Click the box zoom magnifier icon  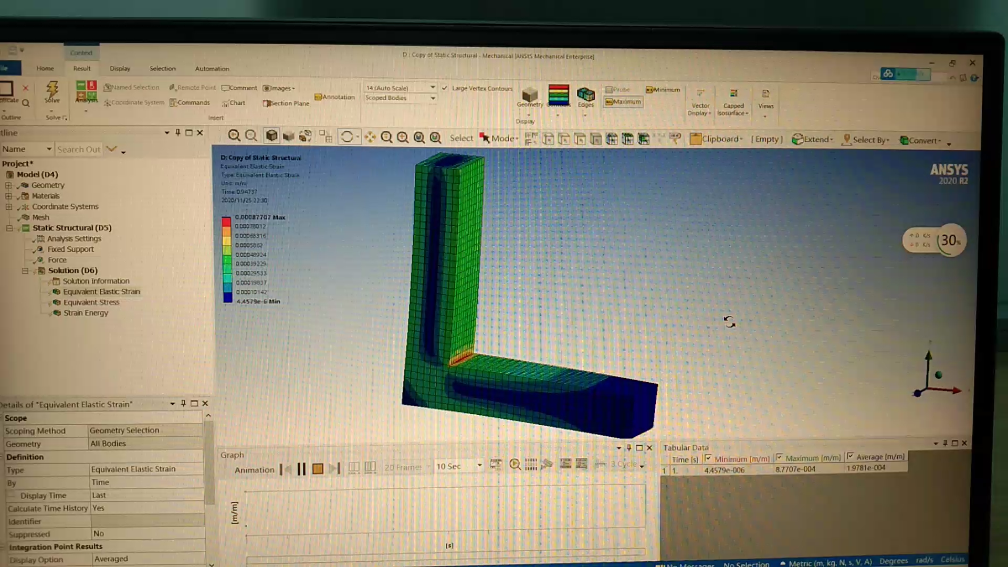coord(403,138)
